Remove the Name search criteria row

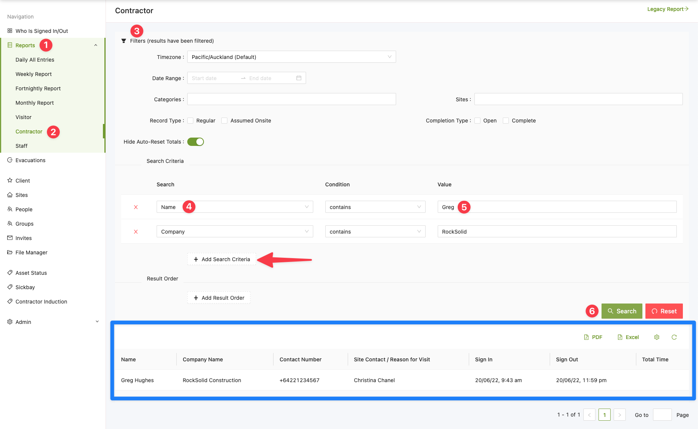point(136,207)
